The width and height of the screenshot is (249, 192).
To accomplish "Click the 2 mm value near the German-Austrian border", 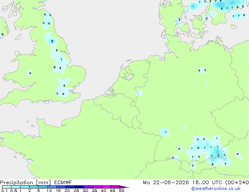I will pos(218,156).
